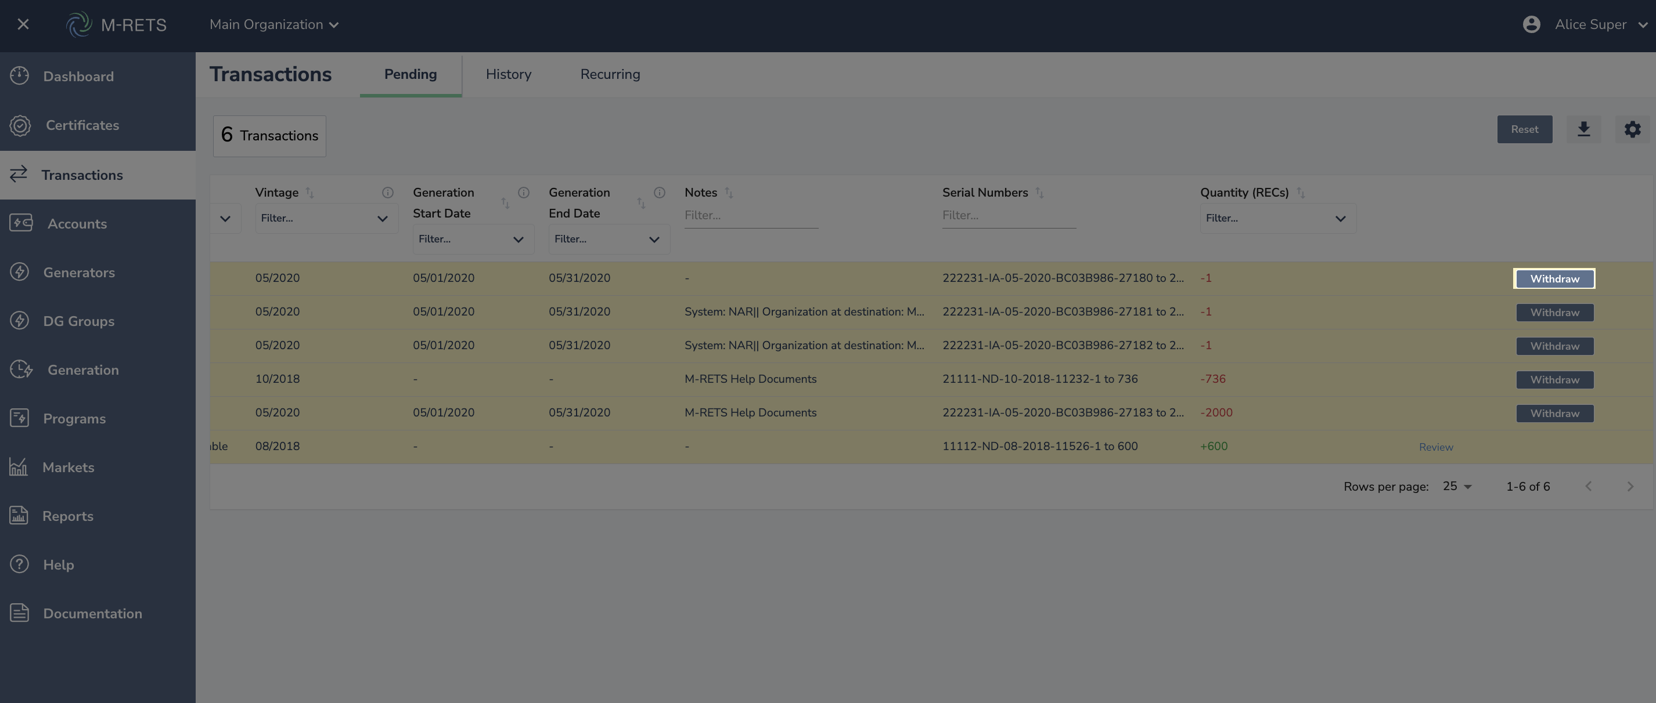This screenshot has width=1656, height=703.
Task: Close sidebar with the X icon
Action: tap(23, 24)
